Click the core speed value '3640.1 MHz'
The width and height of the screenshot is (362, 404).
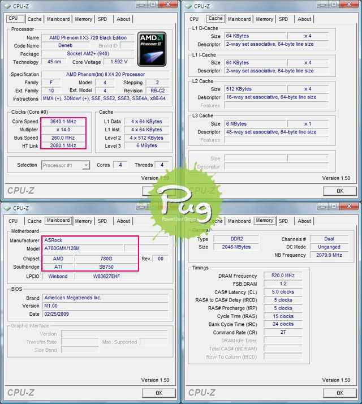[x=63, y=121]
